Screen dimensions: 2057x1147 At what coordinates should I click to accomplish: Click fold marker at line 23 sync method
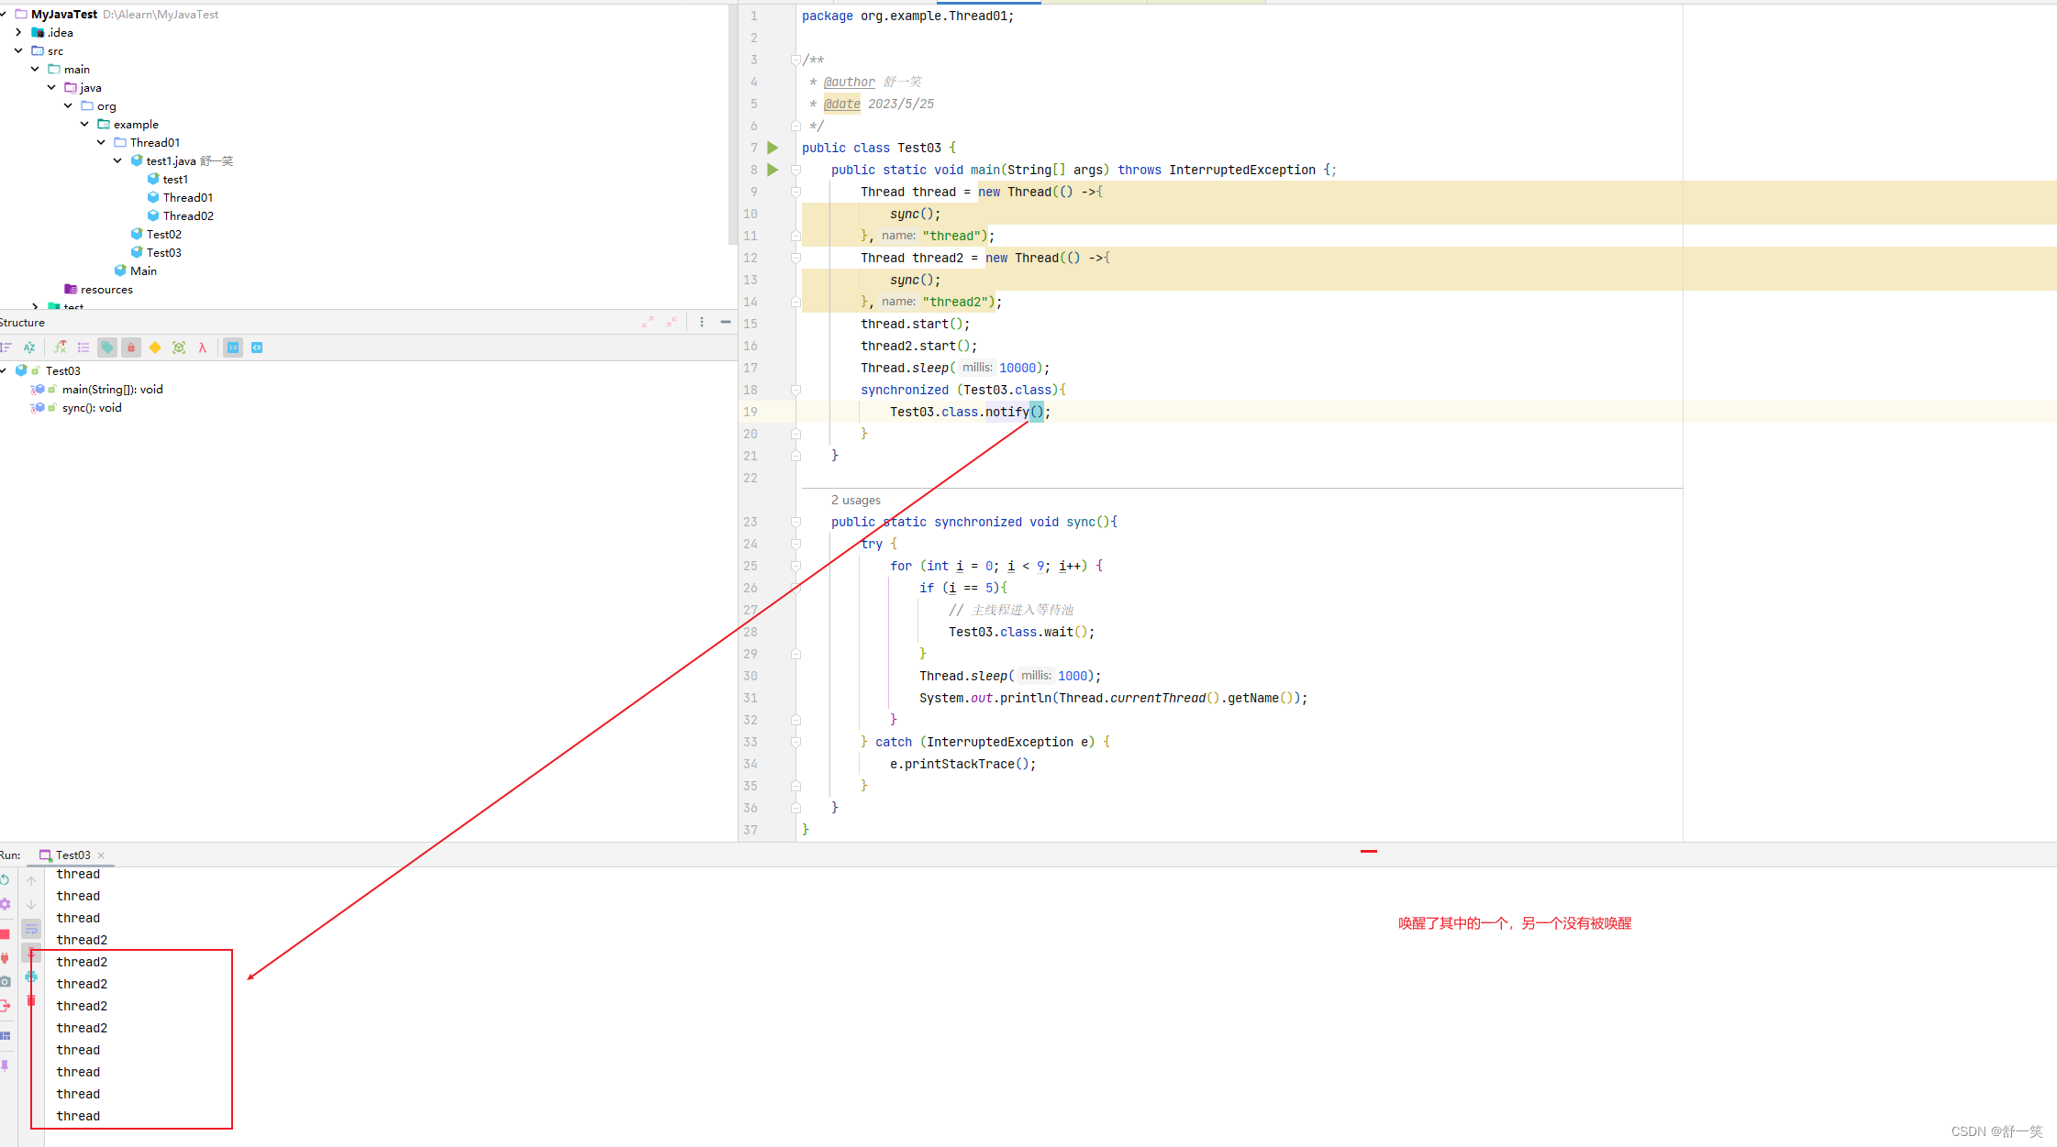(795, 522)
